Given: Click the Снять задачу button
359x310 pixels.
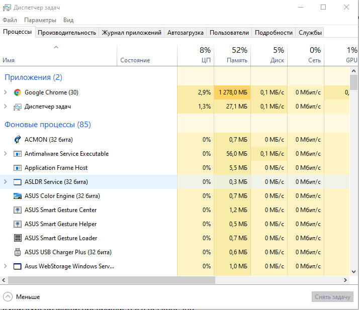Looking at the screenshot, I should pyautogui.click(x=332, y=297).
